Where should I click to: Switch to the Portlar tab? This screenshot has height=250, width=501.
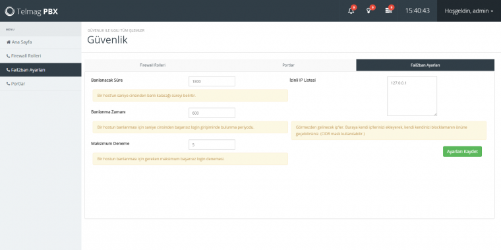click(x=288, y=65)
